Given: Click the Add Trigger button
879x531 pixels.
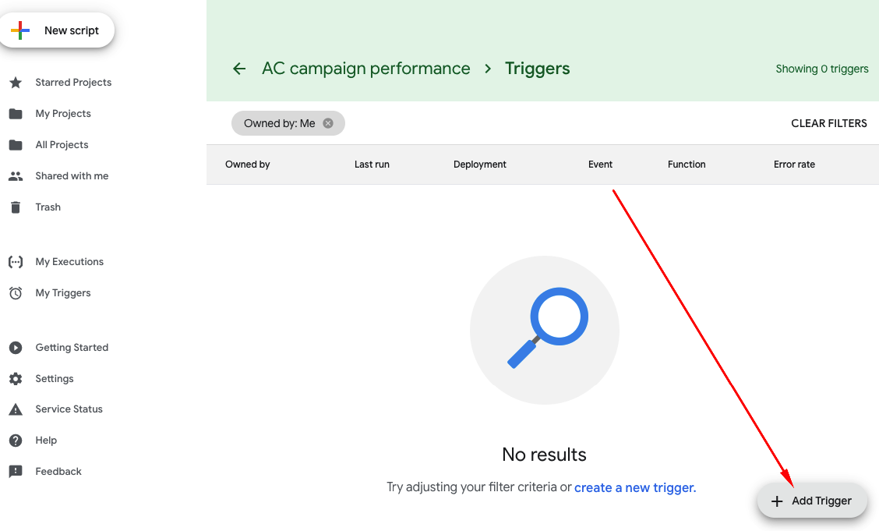Looking at the screenshot, I should point(812,501).
